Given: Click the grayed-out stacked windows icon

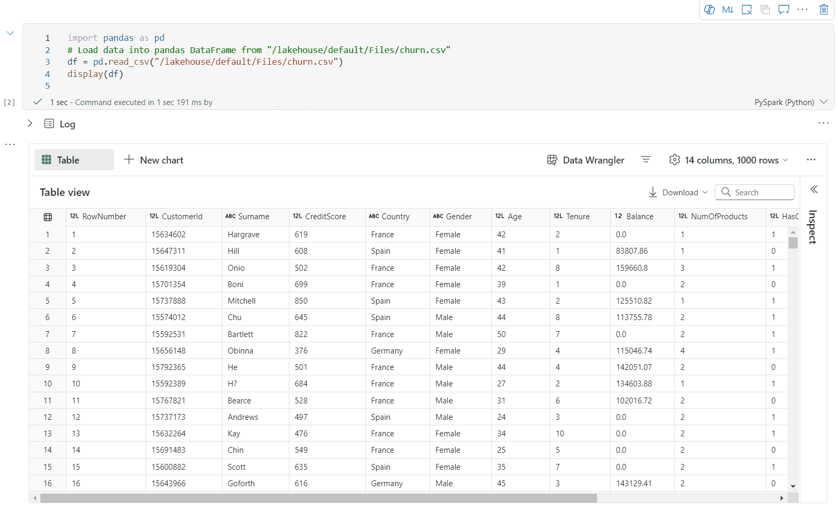Looking at the screenshot, I should (765, 10).
